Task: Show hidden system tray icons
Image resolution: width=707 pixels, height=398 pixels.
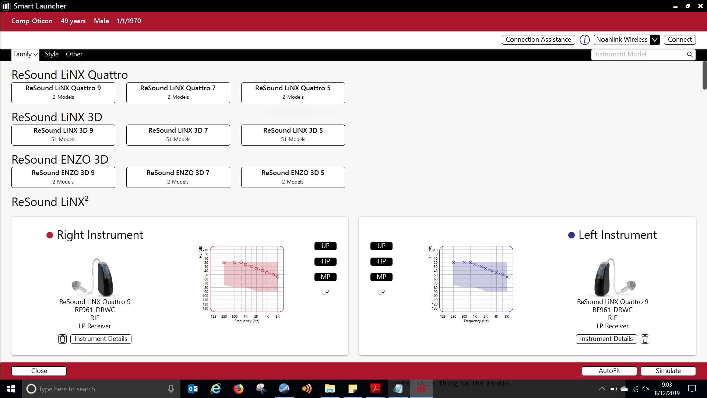Action: point(602,389)
